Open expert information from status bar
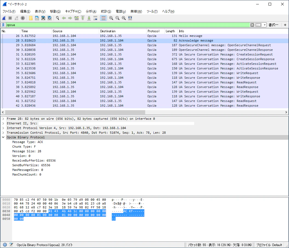Image resolution: width=289 pixels, height=248 pixels. click(x=5, y=245)
